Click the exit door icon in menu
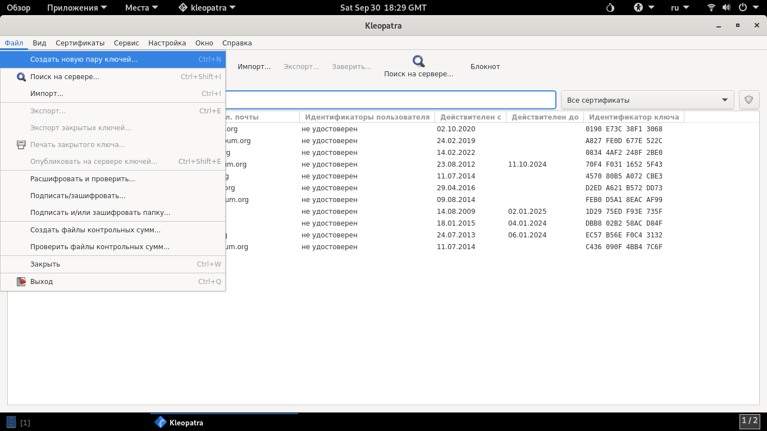Screen dimensions: 767x431 (21, 282)
